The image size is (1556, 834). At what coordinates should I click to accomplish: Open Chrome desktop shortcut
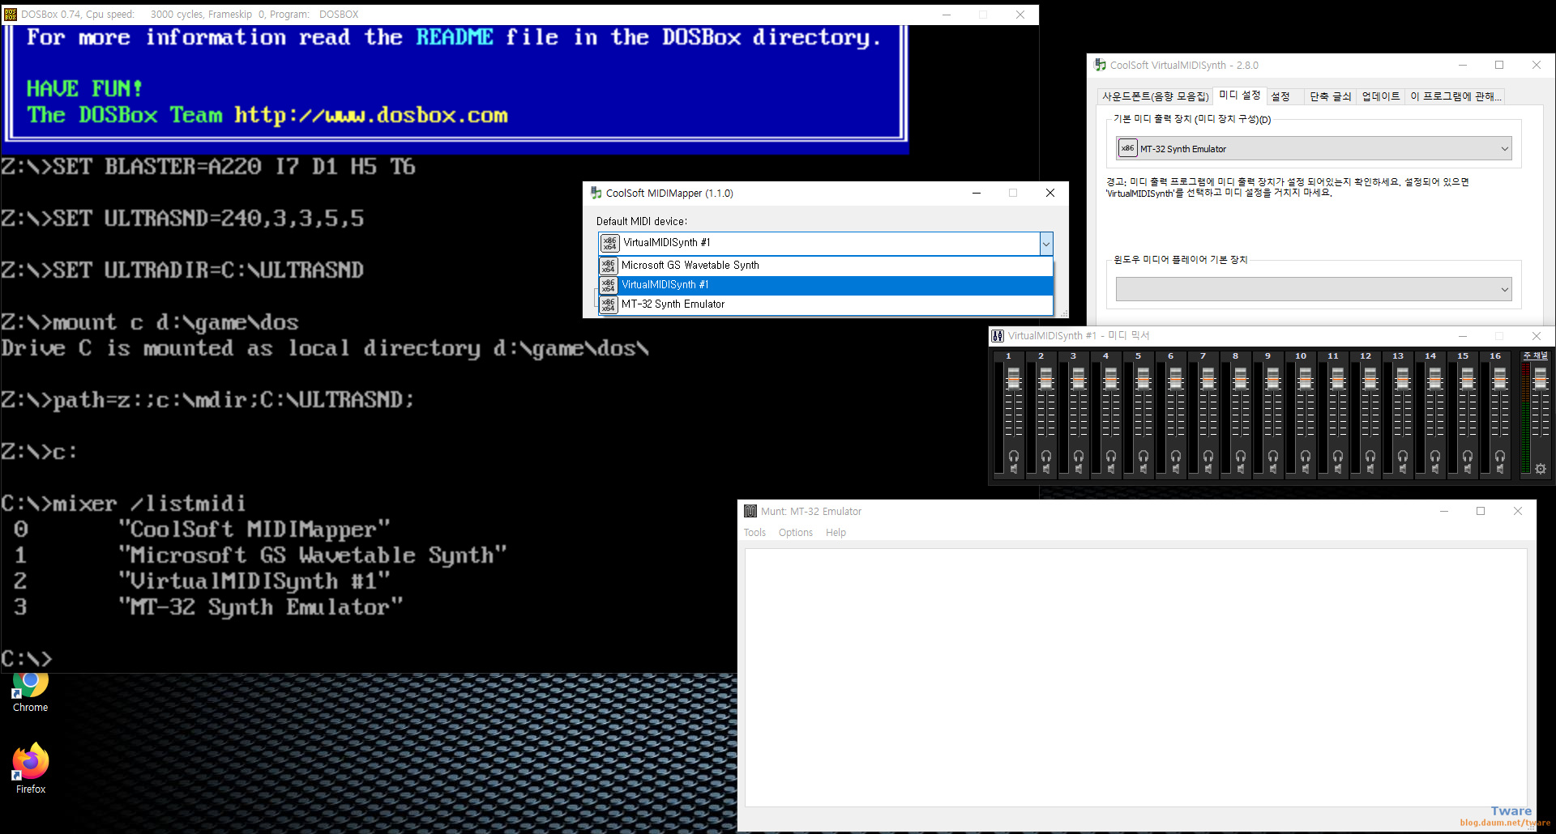point(30,693)
